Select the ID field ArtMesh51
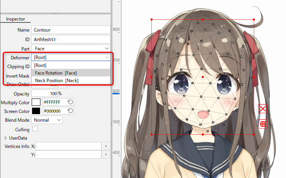 (71, 39)
